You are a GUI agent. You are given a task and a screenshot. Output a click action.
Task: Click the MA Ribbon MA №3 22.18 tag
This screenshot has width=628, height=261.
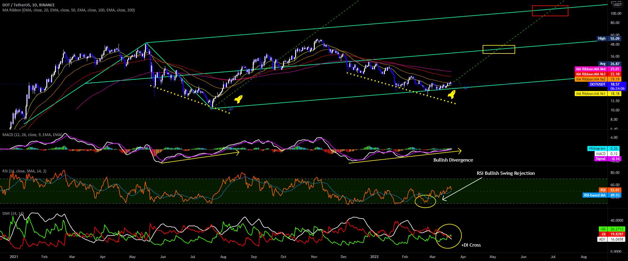(598, 74)
